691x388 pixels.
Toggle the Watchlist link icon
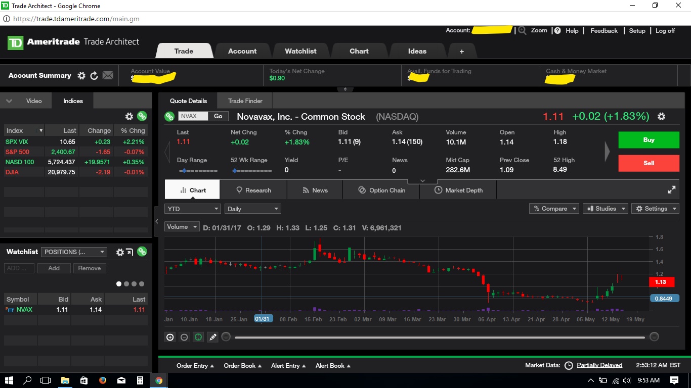click(x=142, y=252)
